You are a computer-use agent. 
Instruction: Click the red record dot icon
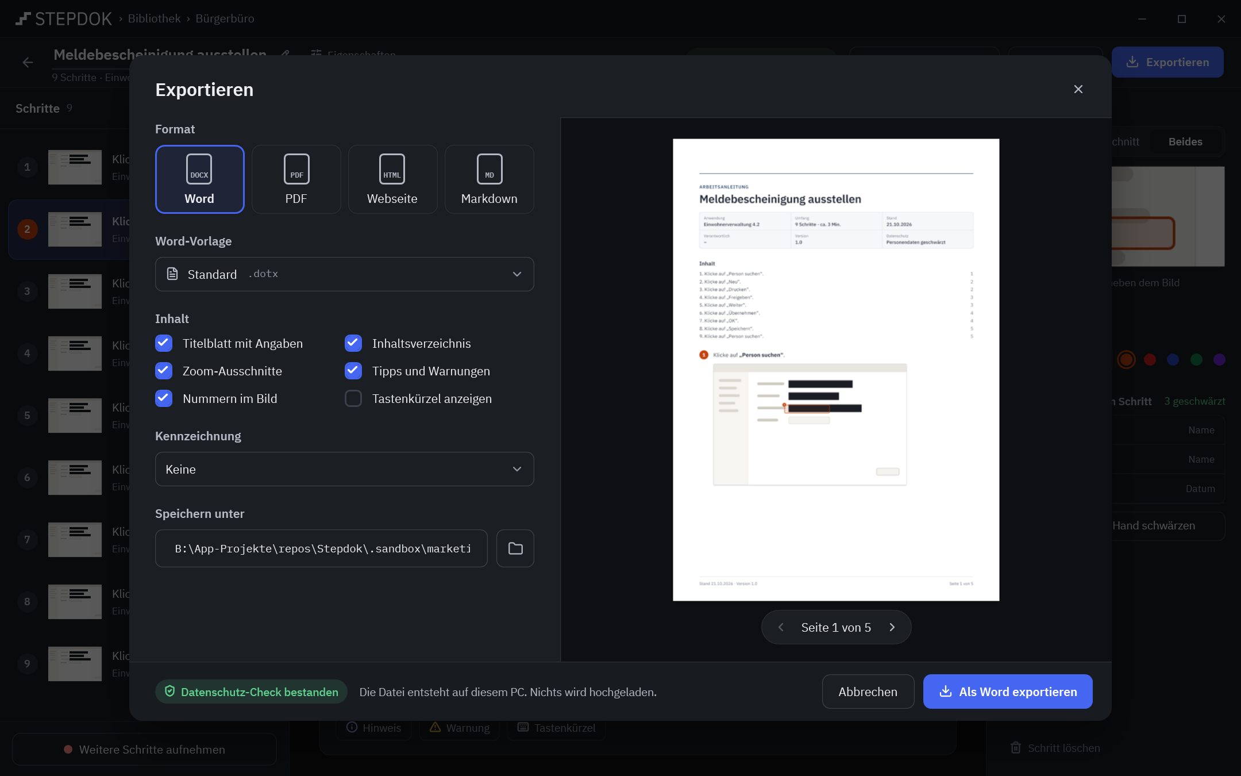tap(68, 749)
